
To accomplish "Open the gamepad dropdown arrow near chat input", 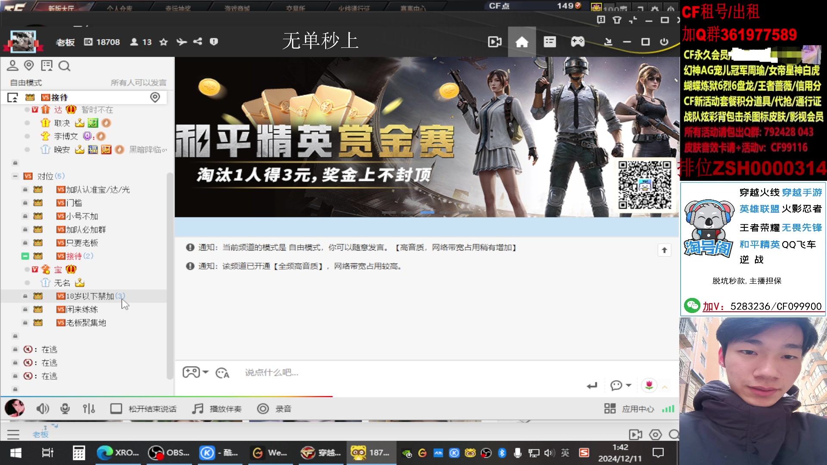I will (x=206, y=373).
